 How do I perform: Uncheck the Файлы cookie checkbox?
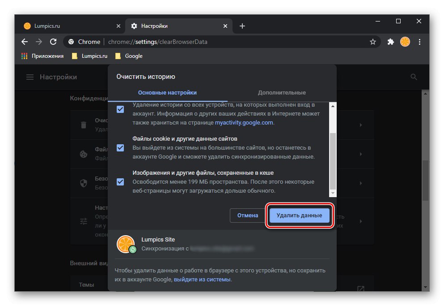(x=120, y=148)
